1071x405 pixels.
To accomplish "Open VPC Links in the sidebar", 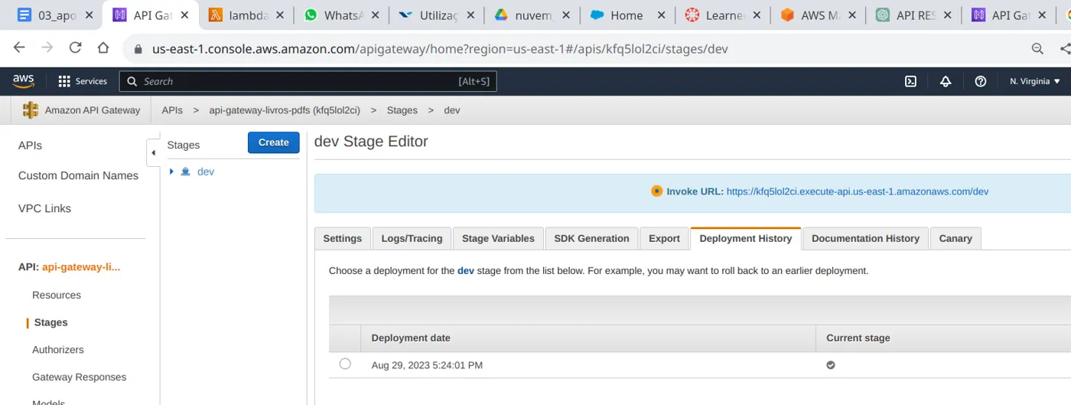I will click(44, 208).
